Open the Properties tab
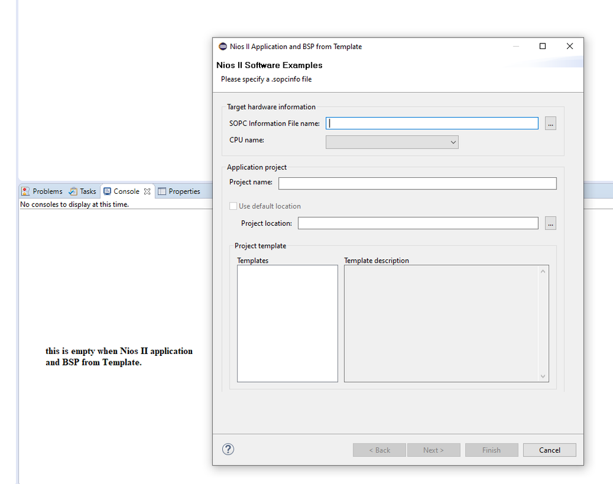The height and width of the screenshot is (484, 613). [x=179, y=191]
